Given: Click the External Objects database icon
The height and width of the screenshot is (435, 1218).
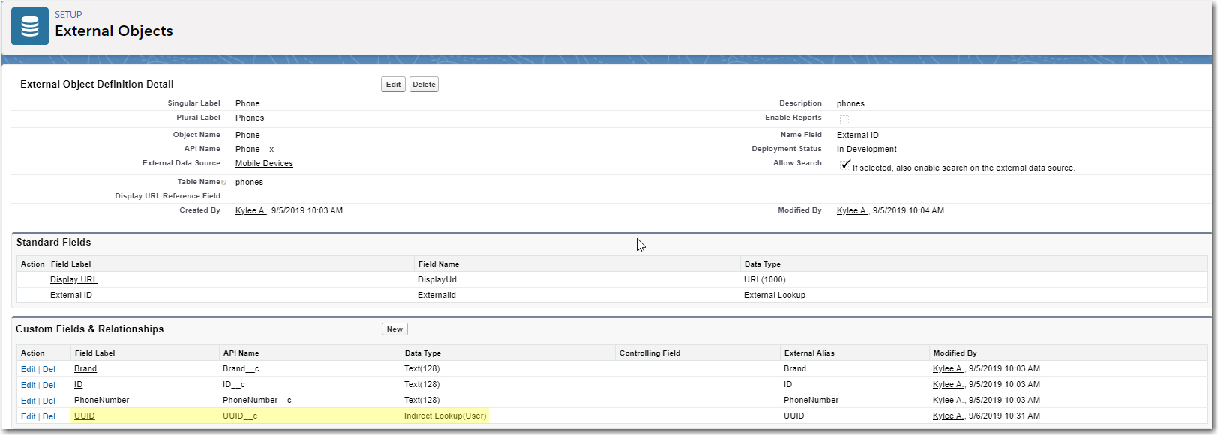Looking at the screenshot, I should [x=30, y=26].
